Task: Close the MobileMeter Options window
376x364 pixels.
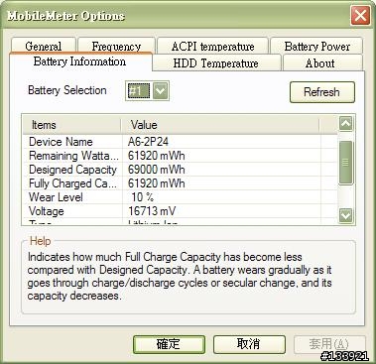Action: click(x=360, y=15)
